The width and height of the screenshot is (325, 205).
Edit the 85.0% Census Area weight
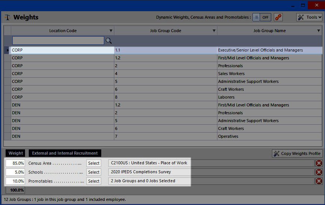pyautogui.click(x=15, y=163)
